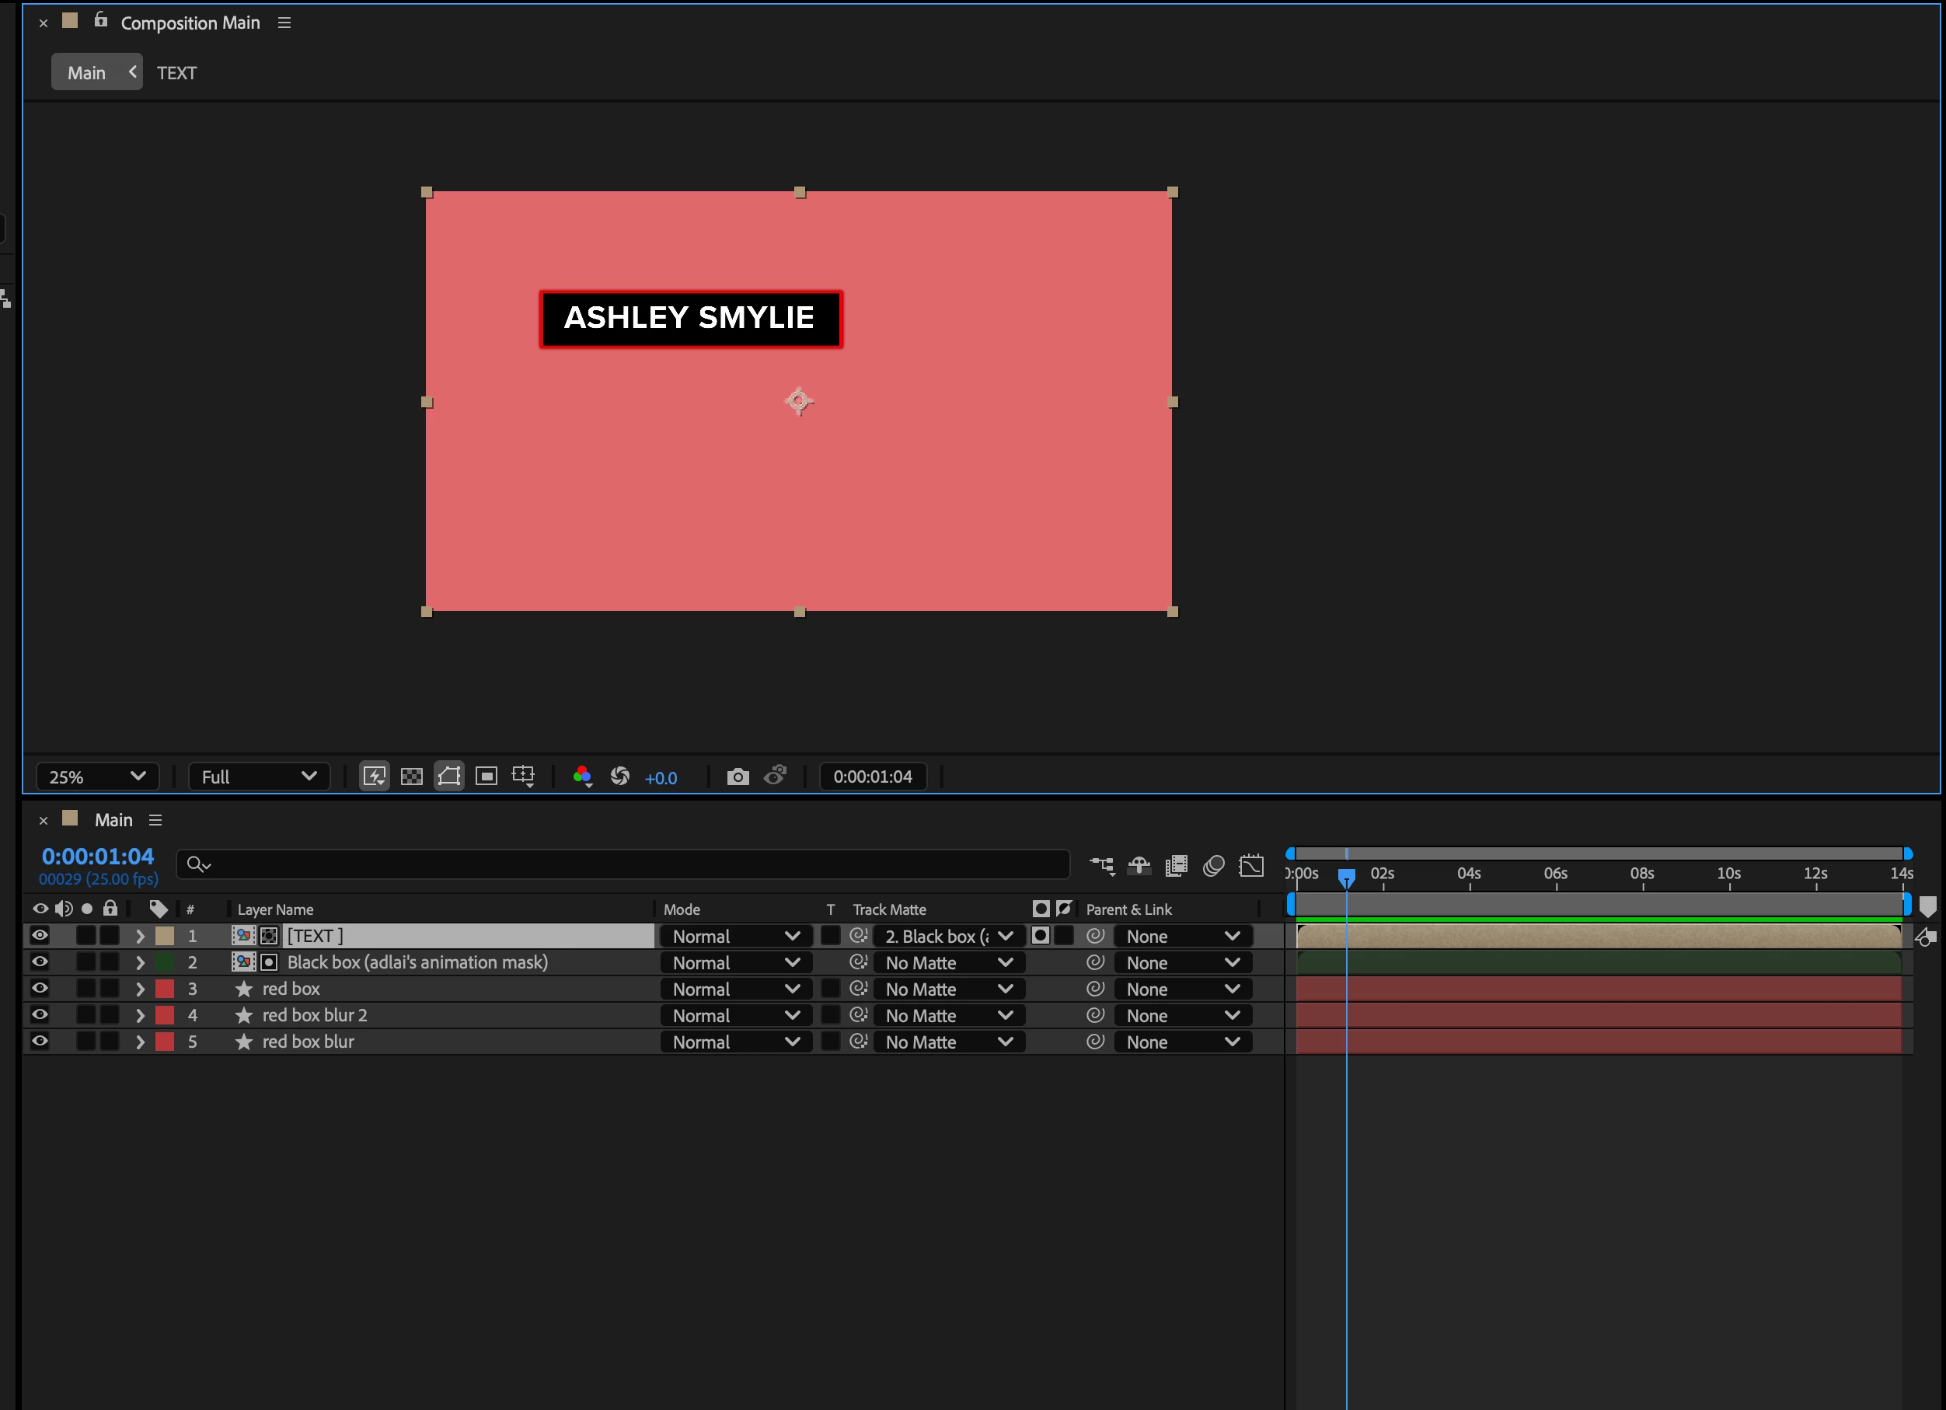Click the timeline layer search field
This screenshot has width=1946, height=1410.
click(622, 864)
